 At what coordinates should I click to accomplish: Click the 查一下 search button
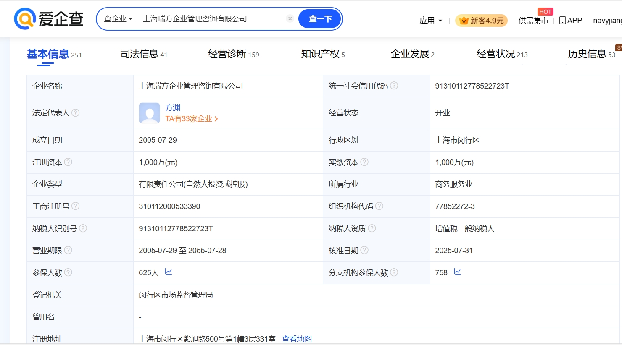click(320, 19)
